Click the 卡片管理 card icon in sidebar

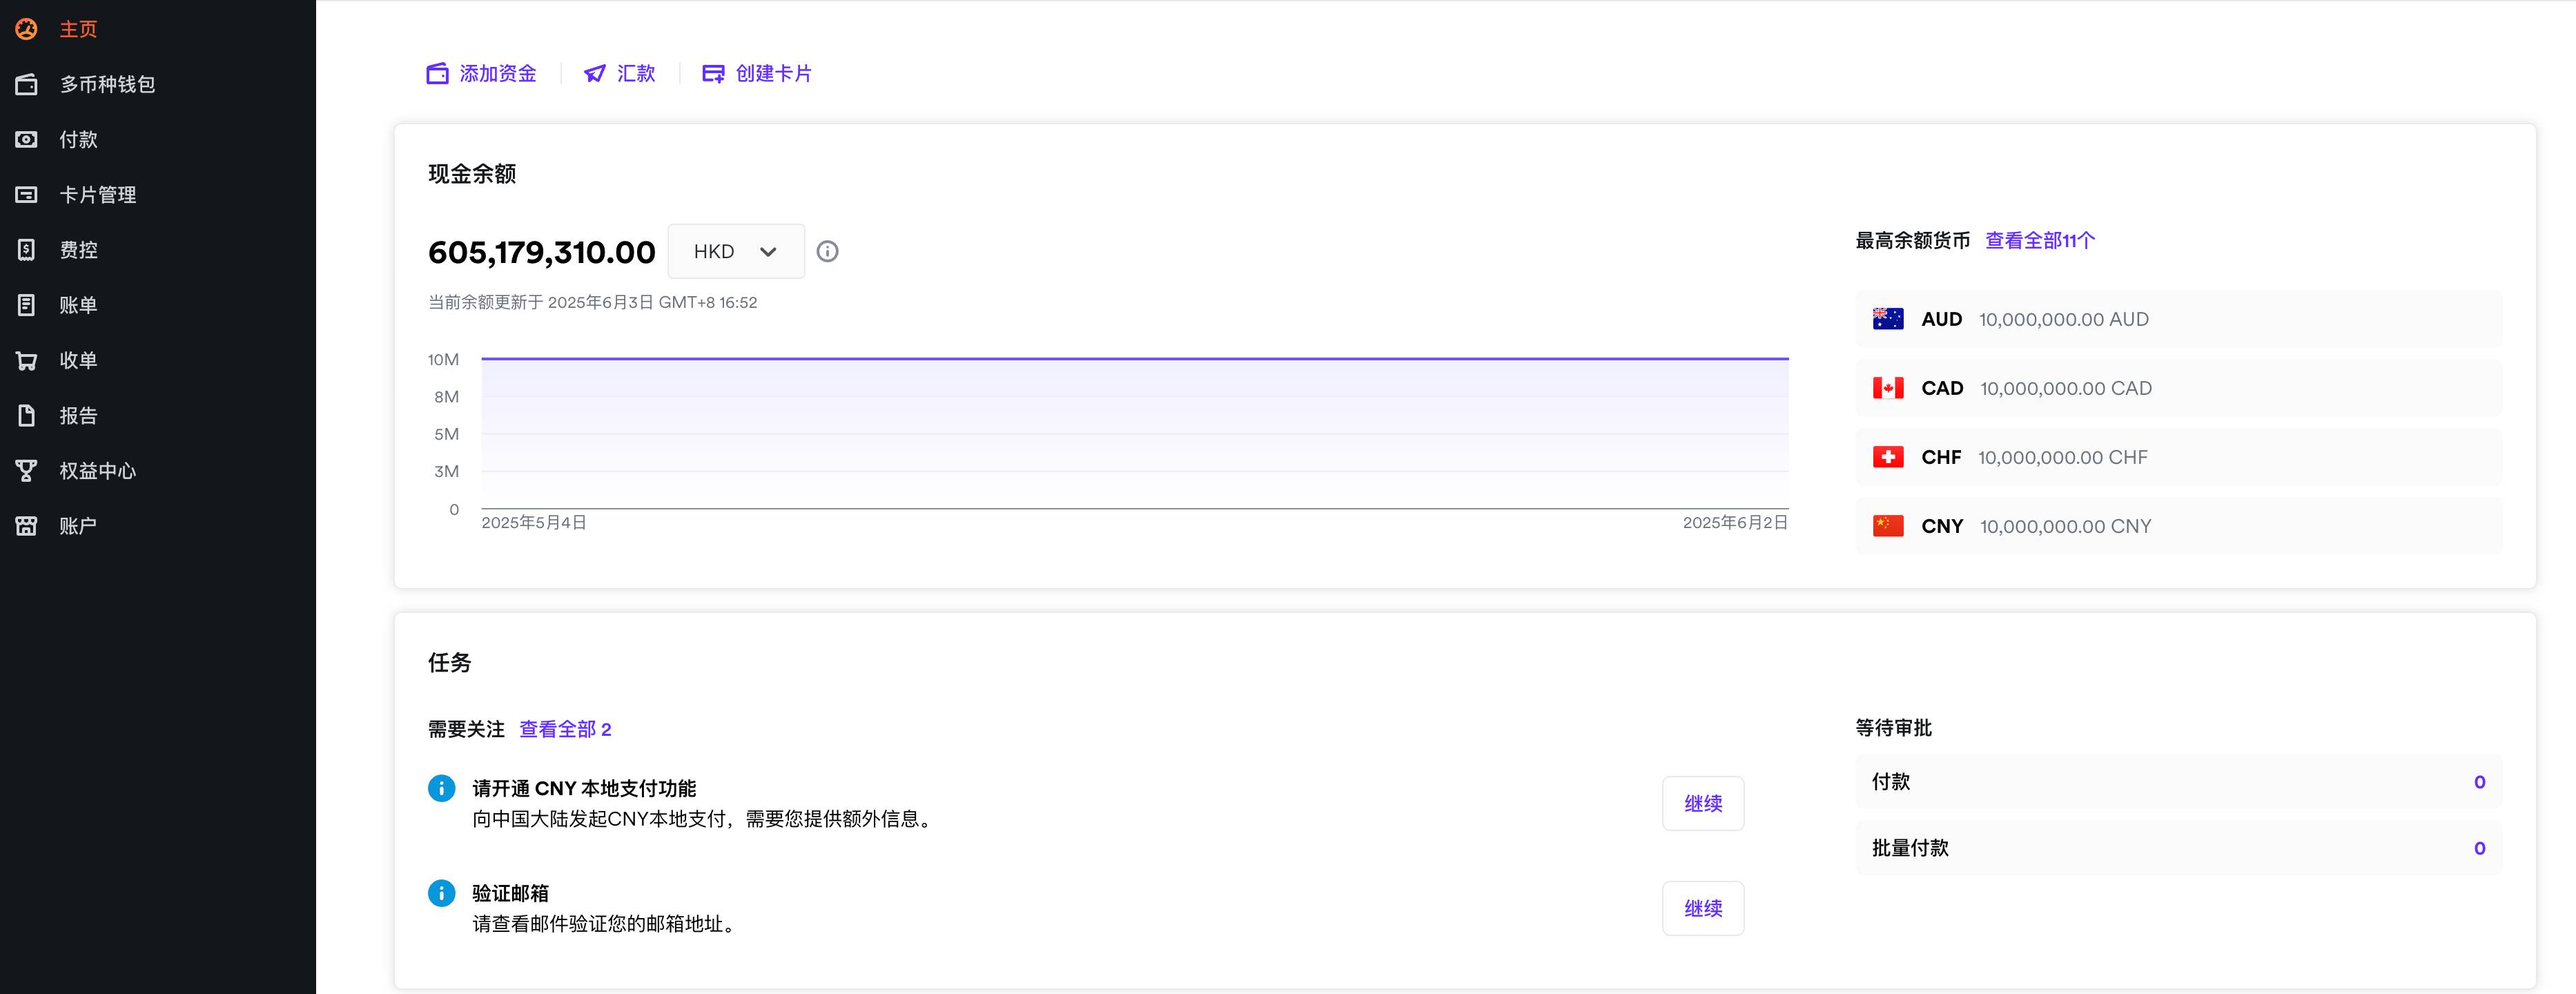[x=27, y=195]
